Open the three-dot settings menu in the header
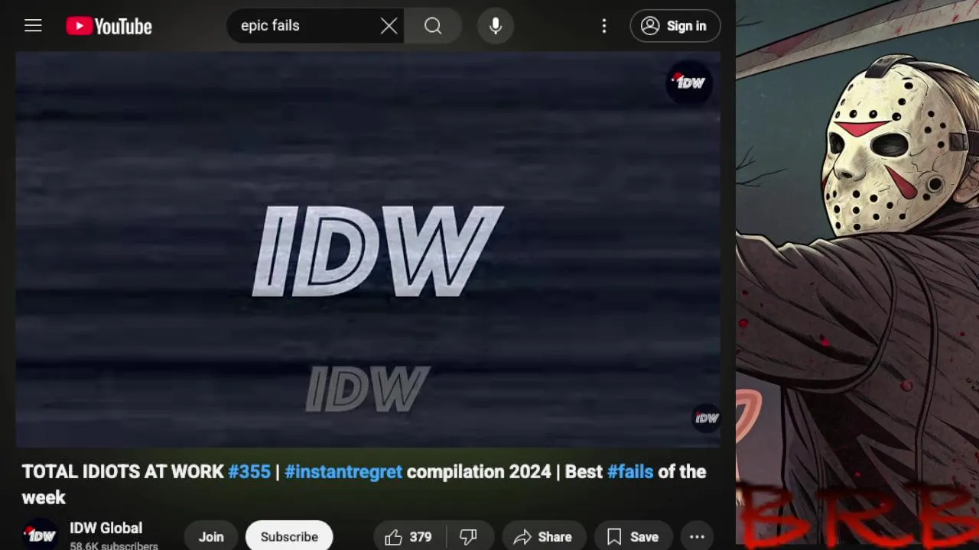Image resolution: width=979 pixels, height=550 pixels. pos(604,26)
